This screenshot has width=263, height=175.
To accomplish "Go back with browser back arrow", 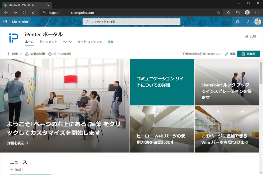I will pos(6,12).
